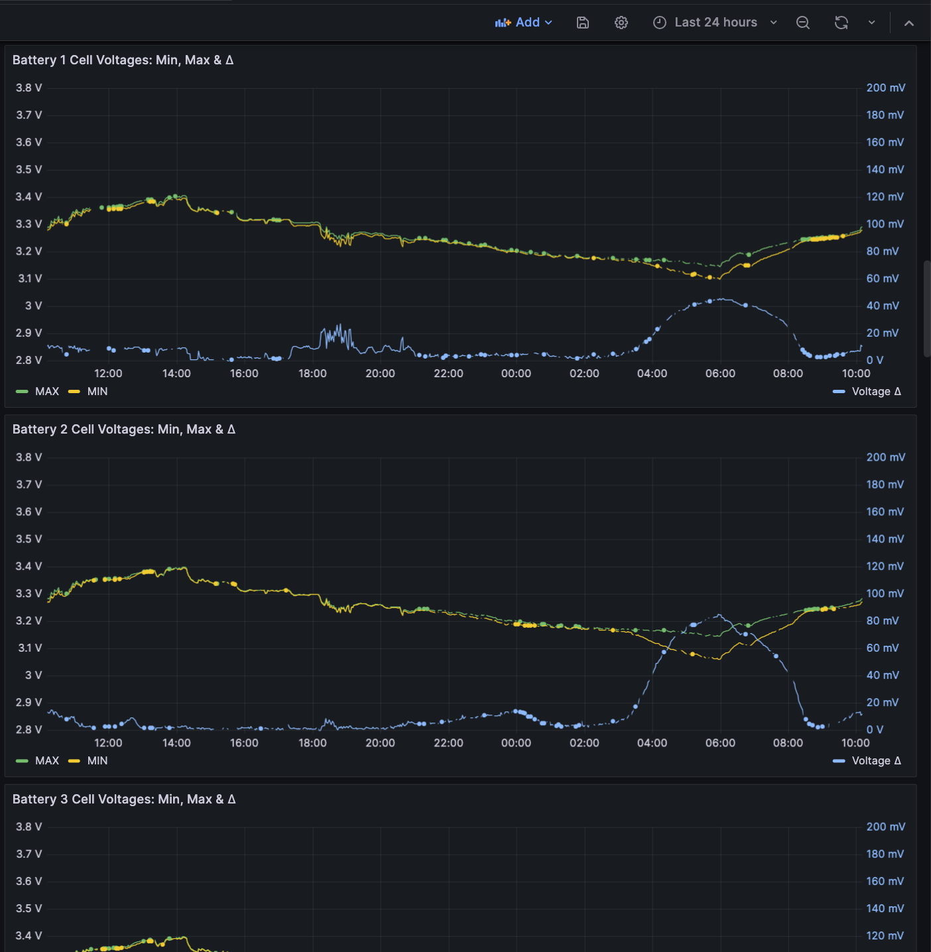Open yellow MIN color swatch in Battery 2 legend
Viewport: 931px width, 952px height.
pyautogui.click(x=74, y=761)
